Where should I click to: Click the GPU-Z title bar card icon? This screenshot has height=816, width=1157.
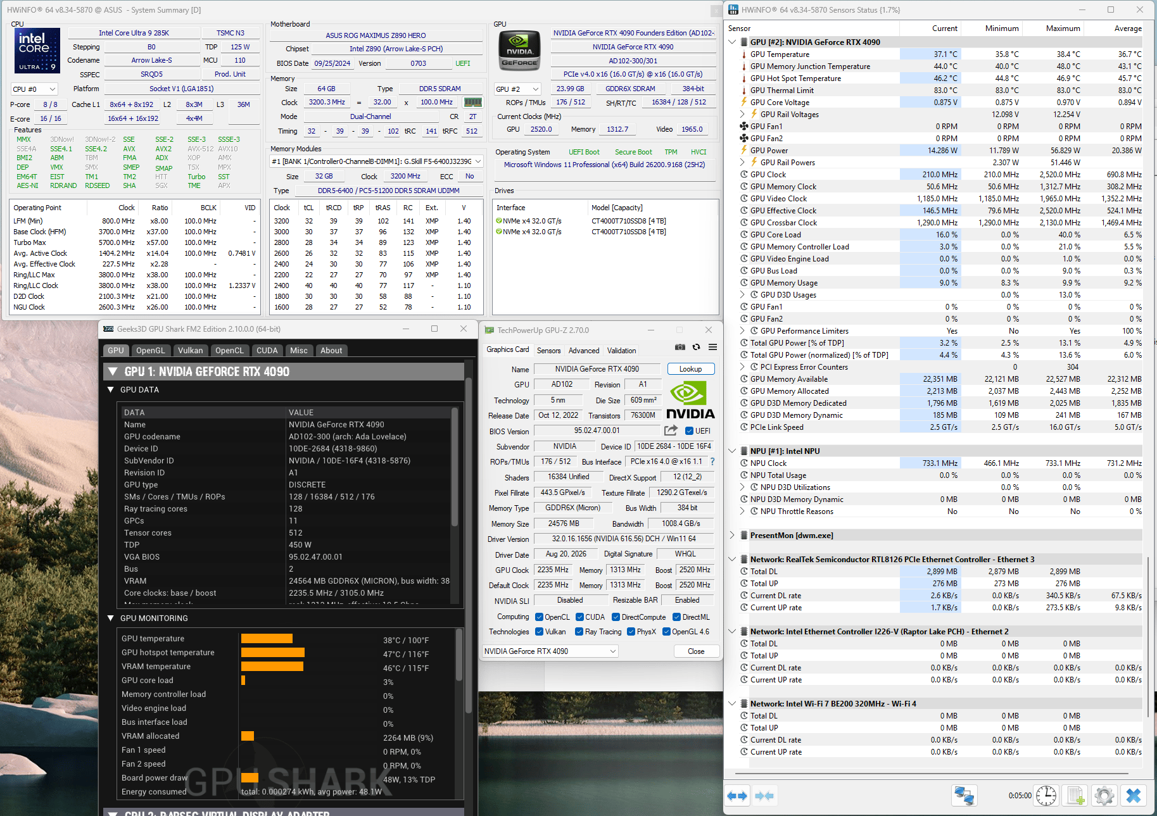coord(490,330)
